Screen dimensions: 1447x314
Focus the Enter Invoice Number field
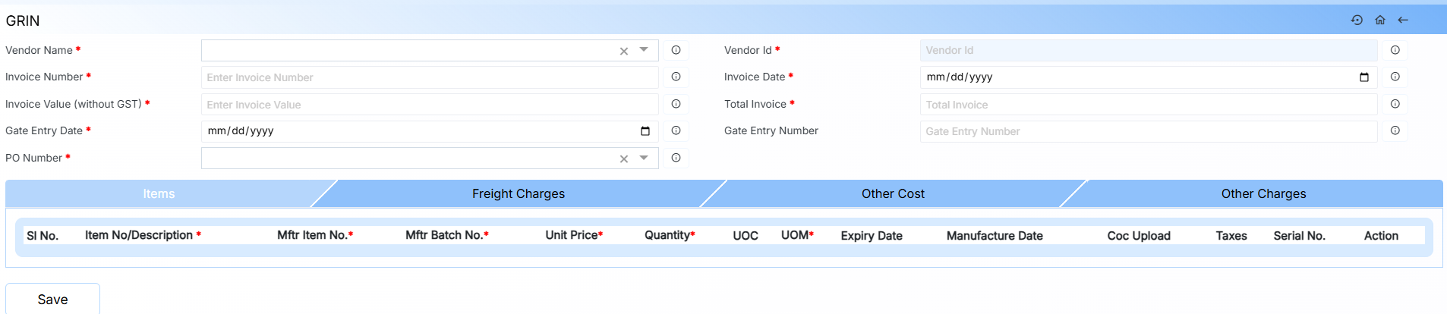coord(429,77)
